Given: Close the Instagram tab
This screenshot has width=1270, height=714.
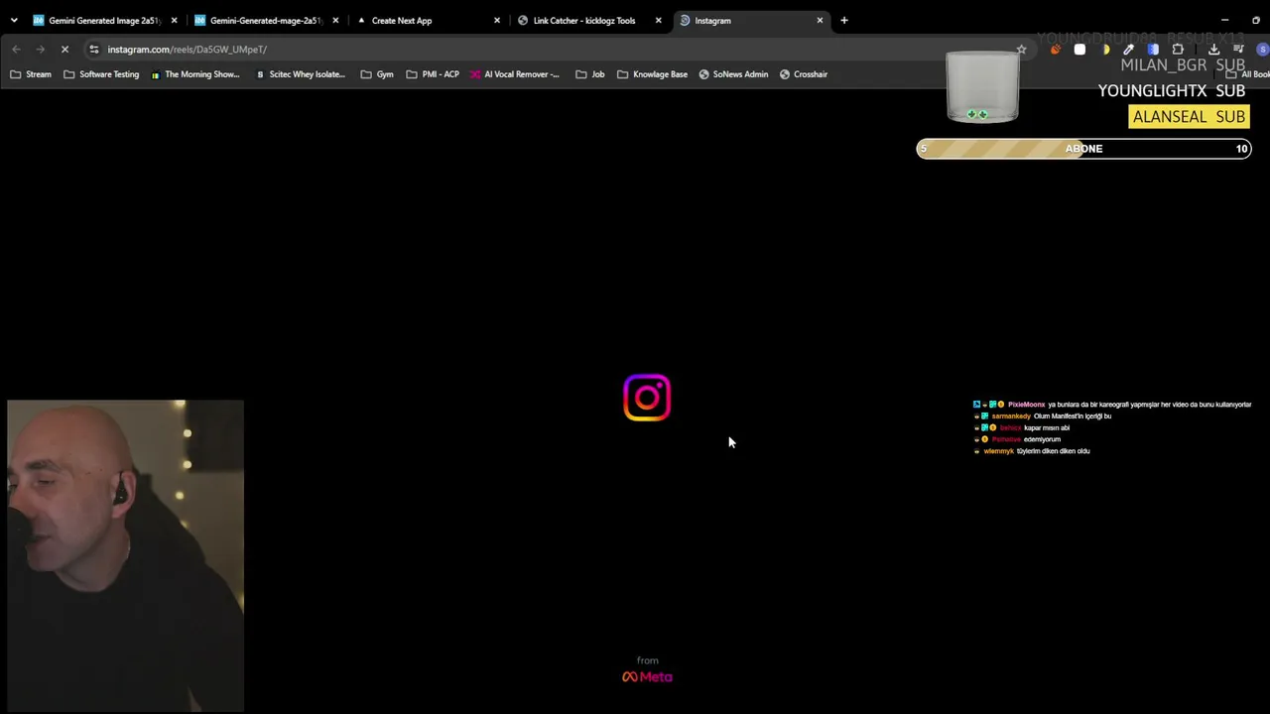Looking at the screenshot, I should 820,20.
